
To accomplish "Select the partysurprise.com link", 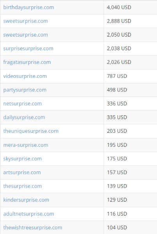I will click(25, 90).
